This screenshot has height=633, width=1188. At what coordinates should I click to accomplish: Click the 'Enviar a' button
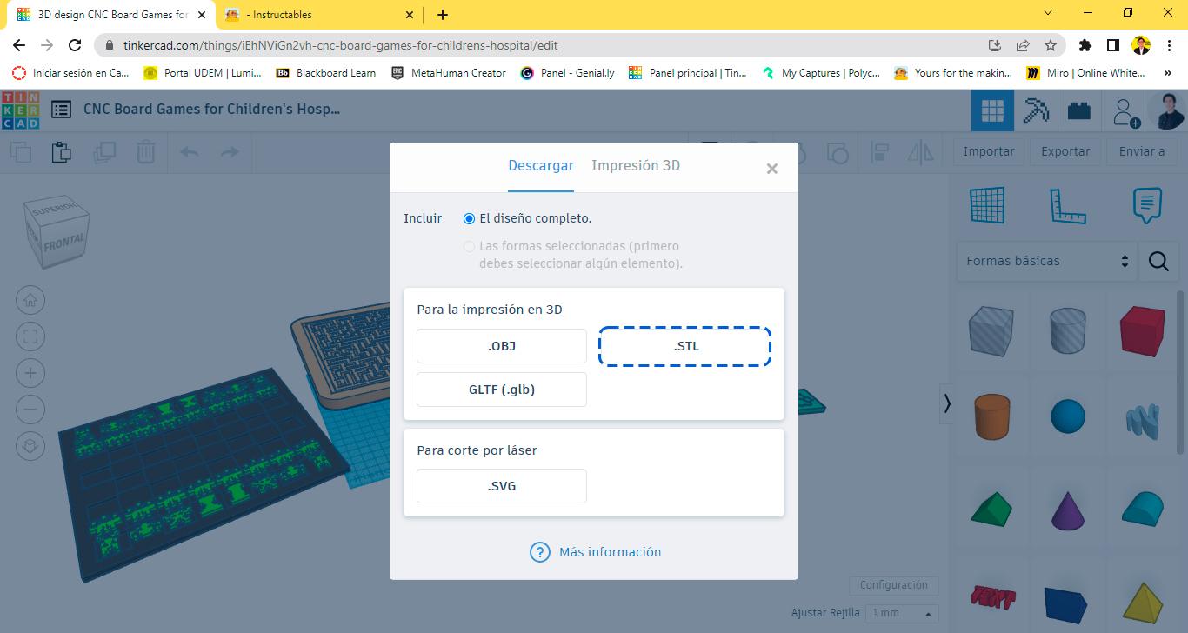1142,151
